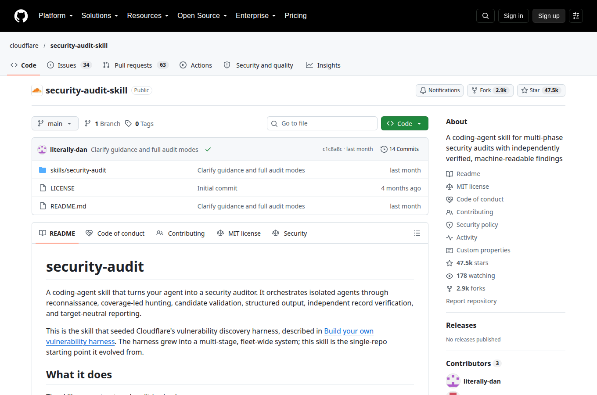Open Security policy link in sidebar
Screen dimensions: 597x395
(x=472, y=225)
